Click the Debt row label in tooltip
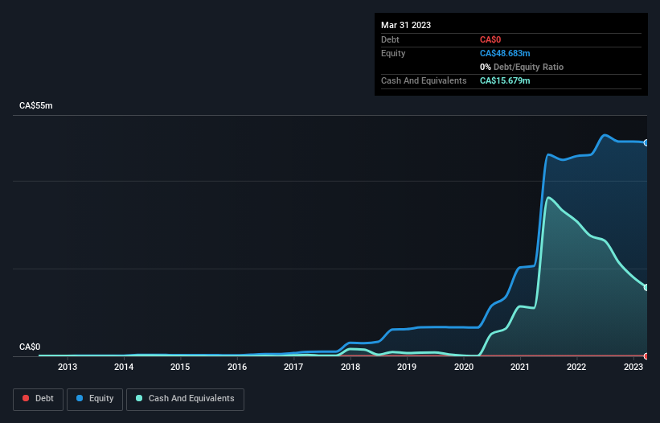This screenshot has width=660, height=423. click(390, 39)
